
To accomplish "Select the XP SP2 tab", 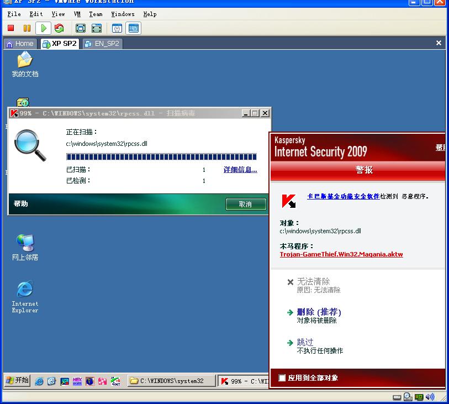I will [x=60, y=44].
